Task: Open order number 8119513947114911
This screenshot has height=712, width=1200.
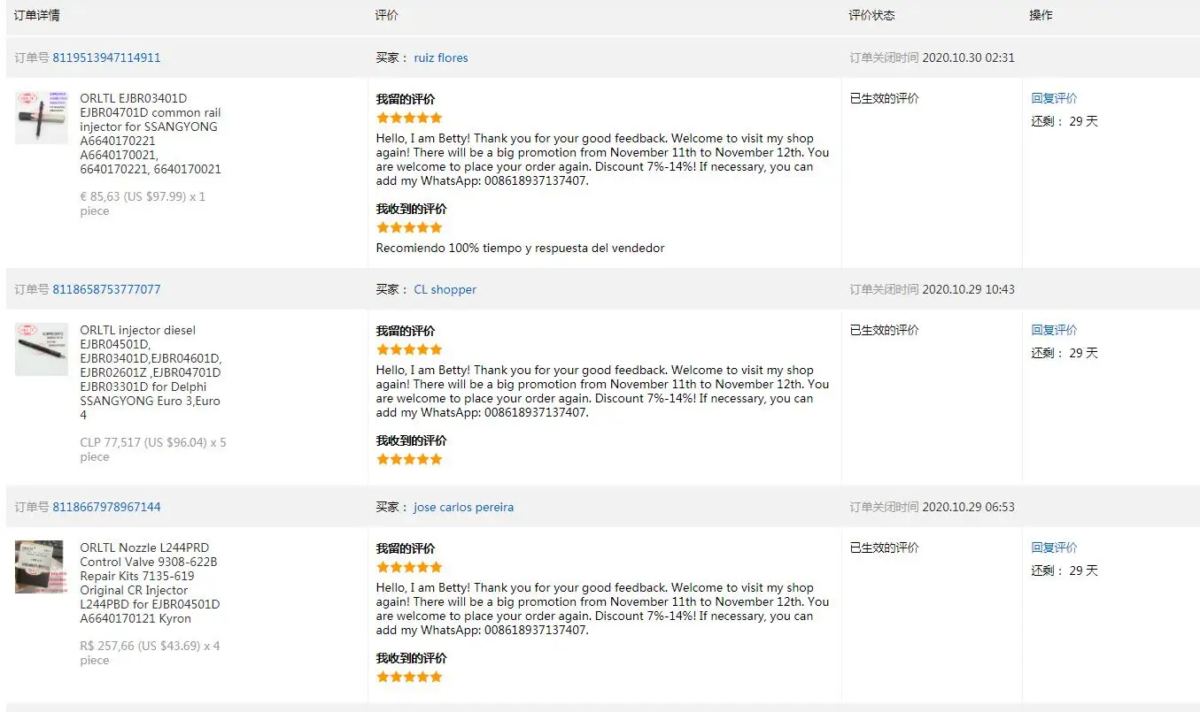Action: coord(106,57)
